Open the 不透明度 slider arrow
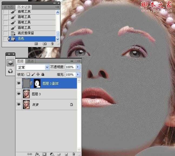Screen dimensions: 175x156 [78, 67]
